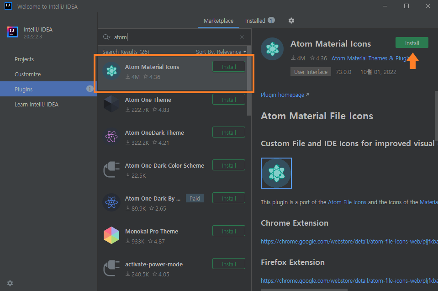This screenshot has width=438, height=291.
Task: Open Customize in the sidebar
Action: [x=28, y=74]
